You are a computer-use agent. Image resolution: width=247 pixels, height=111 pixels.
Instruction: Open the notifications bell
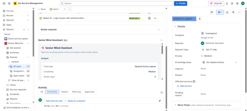point(227,3)
